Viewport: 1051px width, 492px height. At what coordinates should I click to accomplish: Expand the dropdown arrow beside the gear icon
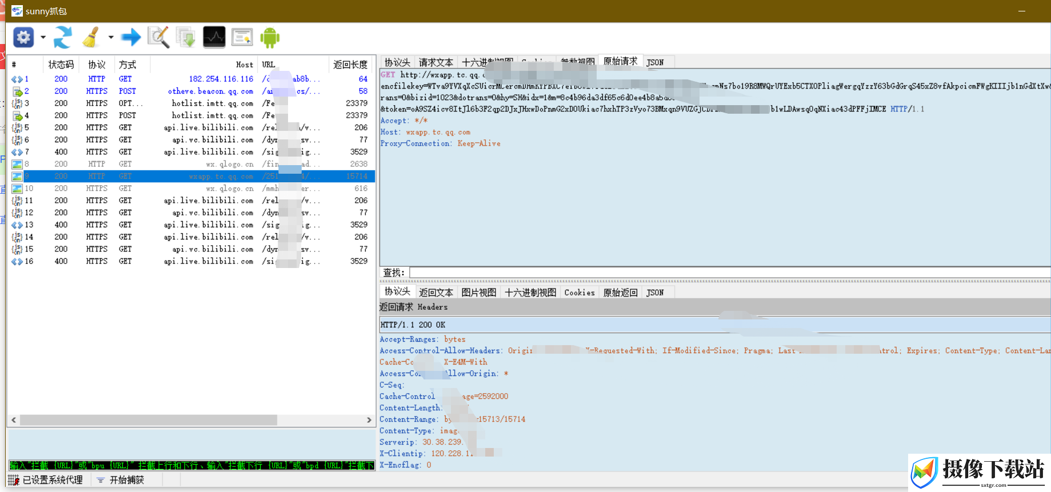[43, 38]
